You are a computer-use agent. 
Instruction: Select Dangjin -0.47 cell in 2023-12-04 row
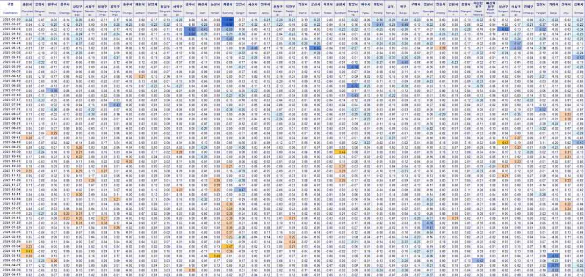241,189
